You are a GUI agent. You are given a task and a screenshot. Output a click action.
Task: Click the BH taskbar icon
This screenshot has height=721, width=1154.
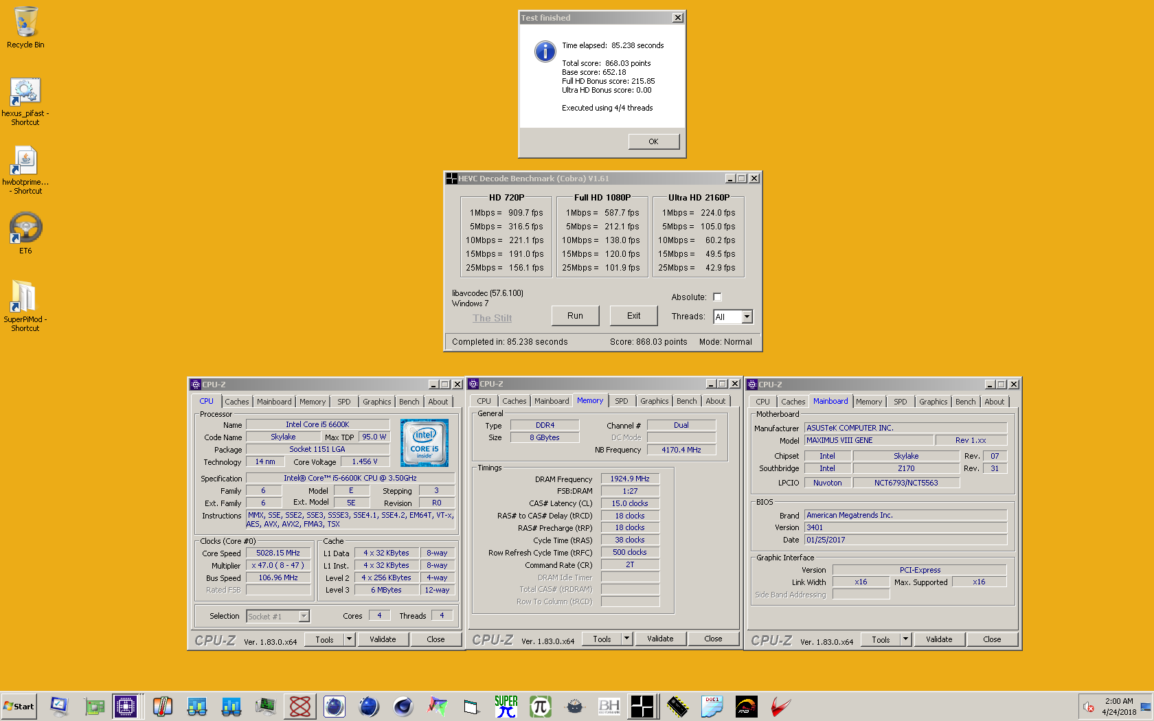[x=609, y=707]
